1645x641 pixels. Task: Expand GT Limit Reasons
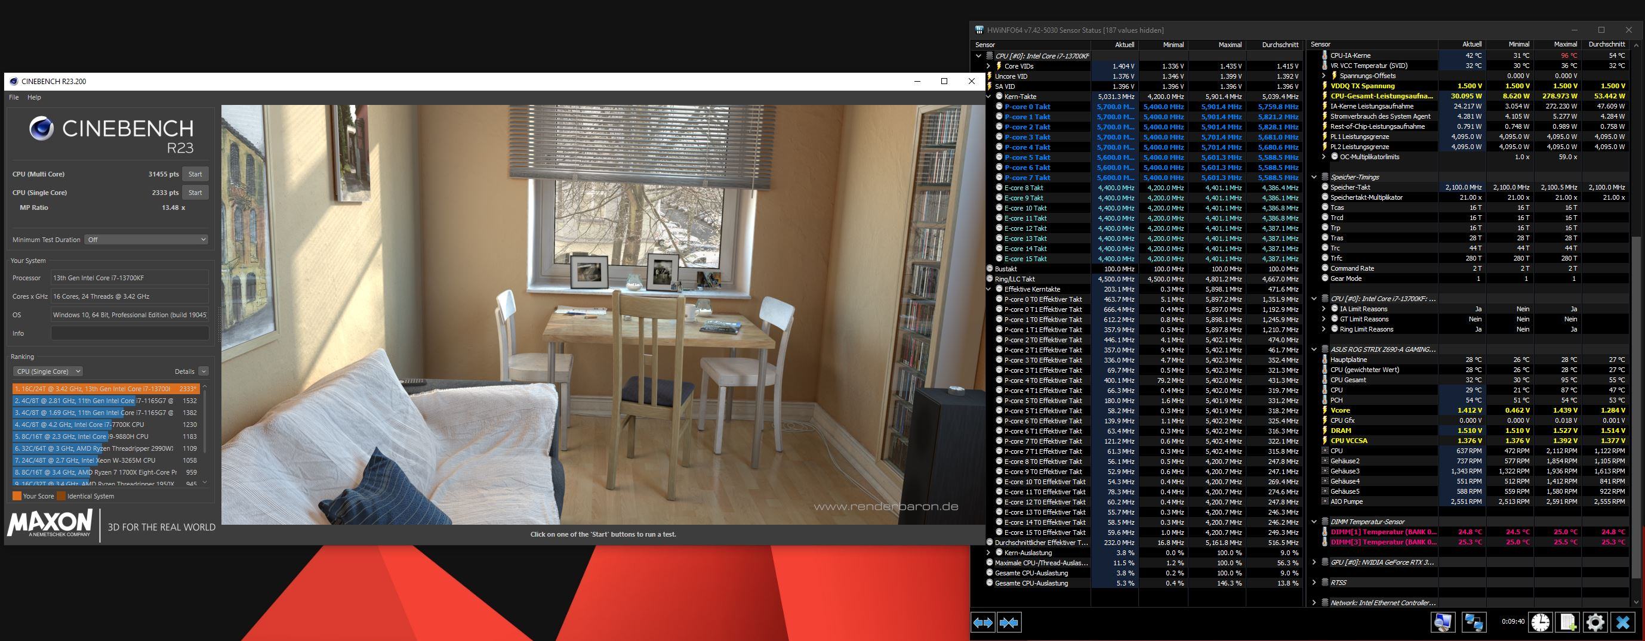[1324, 320]
